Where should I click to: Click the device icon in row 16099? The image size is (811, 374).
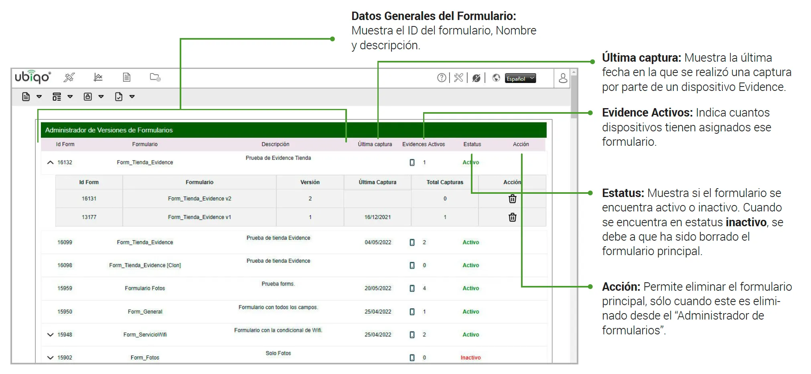[412, 242]
